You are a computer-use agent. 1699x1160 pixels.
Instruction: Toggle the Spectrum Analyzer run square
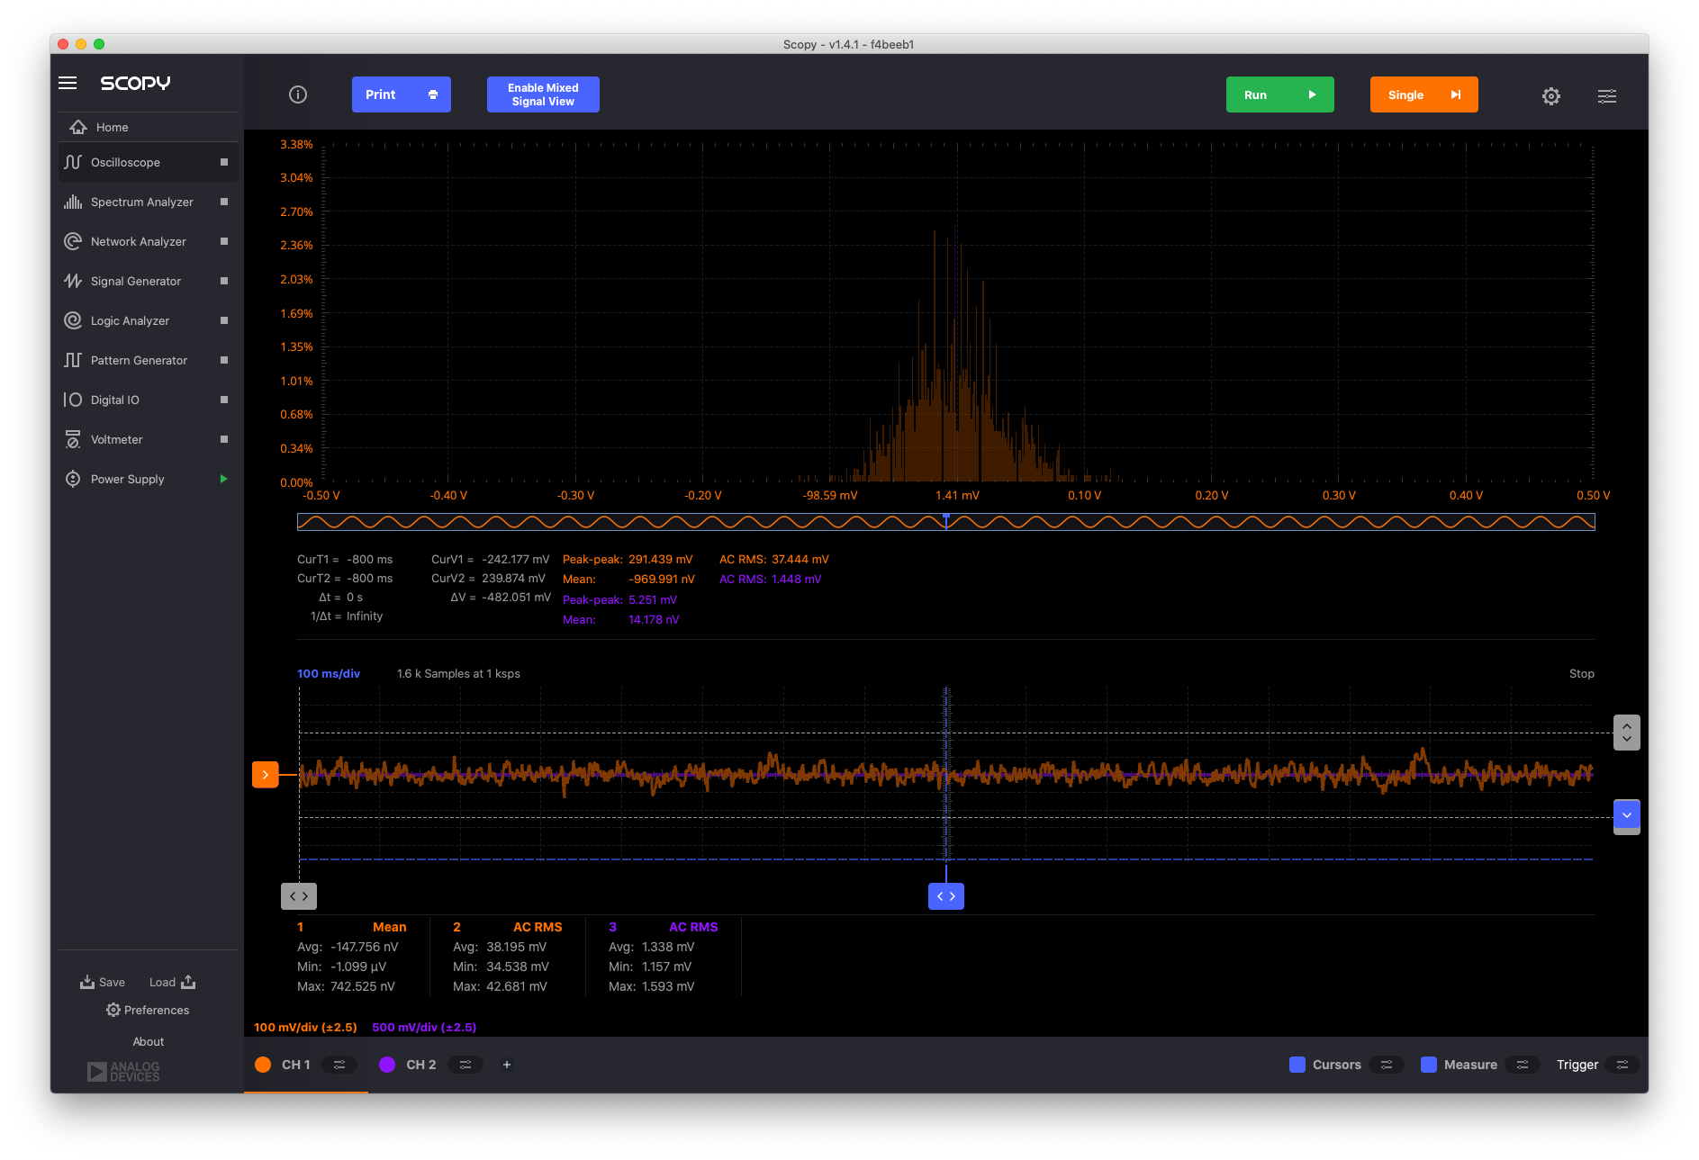click(224, 202)
